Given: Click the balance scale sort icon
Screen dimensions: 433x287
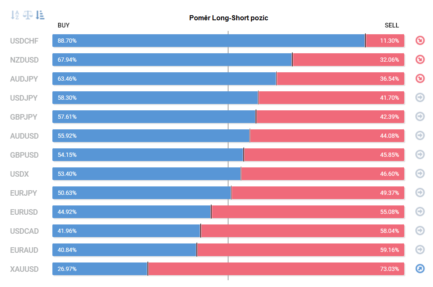Looking at the screenshot, I should pyautogui.click(x=27, y=15).
